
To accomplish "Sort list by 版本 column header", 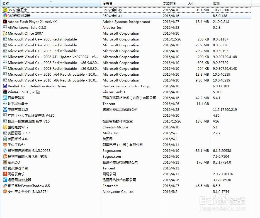I will click(x=231, y=3).
